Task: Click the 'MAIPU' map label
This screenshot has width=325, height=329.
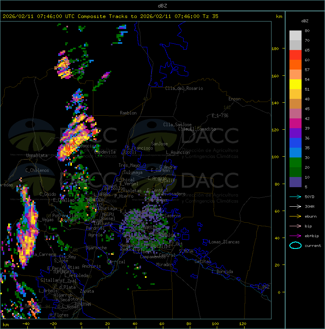Action: point(108,215)
